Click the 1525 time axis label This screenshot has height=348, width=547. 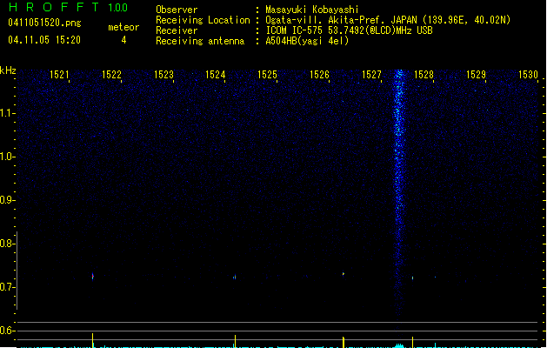(267, 75)
